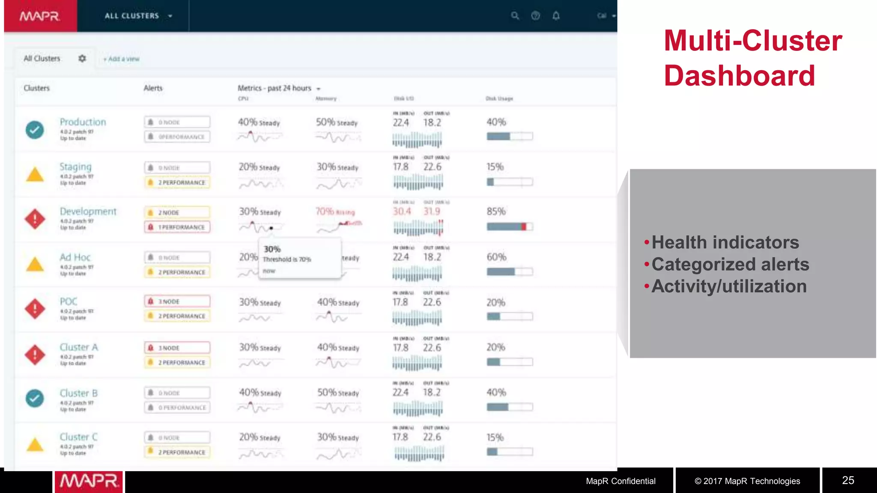Click Development memory rising sparkline
Viewport: 877px width, 493px height.
coord(340,226)
